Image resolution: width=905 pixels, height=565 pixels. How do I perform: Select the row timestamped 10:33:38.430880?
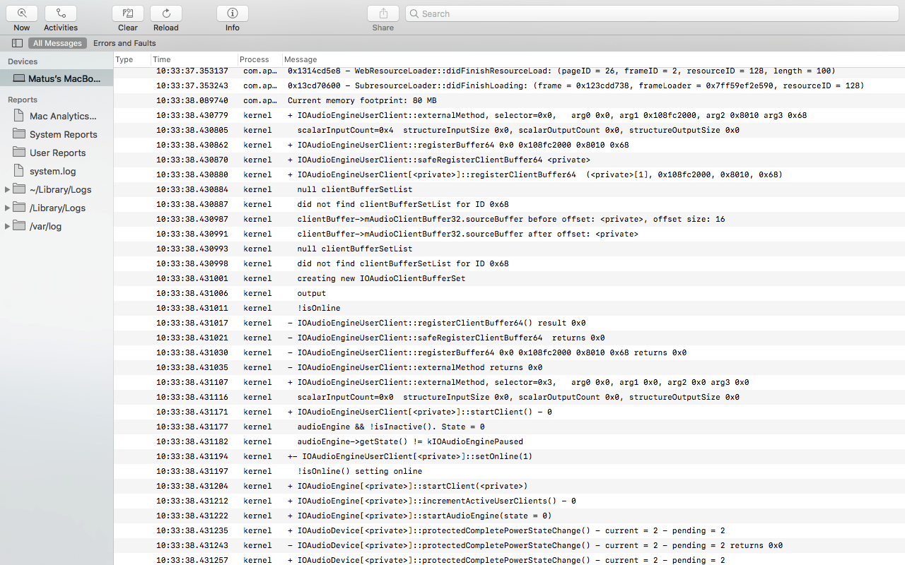pos(509,174)
